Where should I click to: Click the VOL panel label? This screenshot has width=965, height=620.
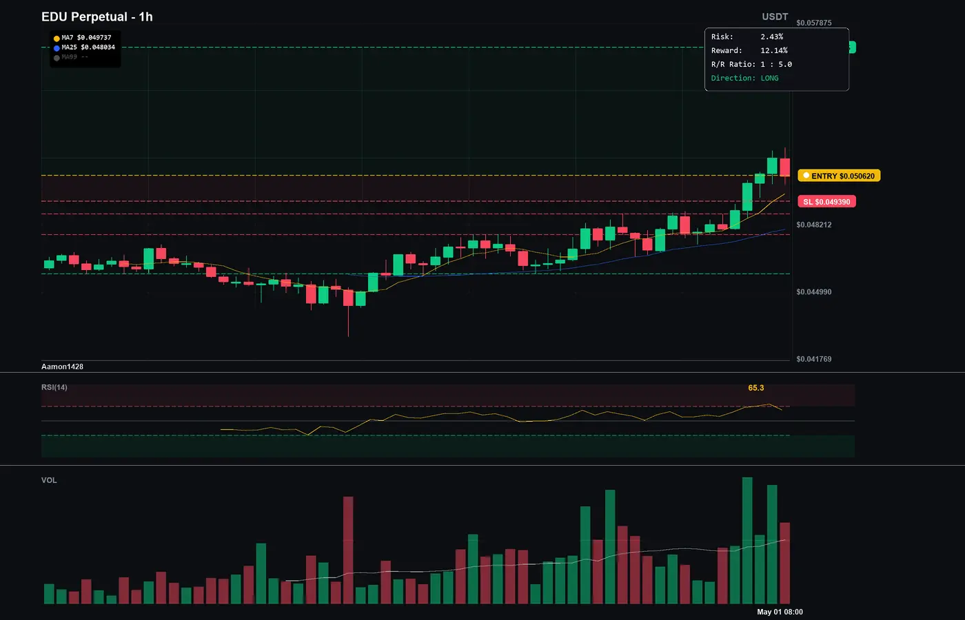(49, 480)
